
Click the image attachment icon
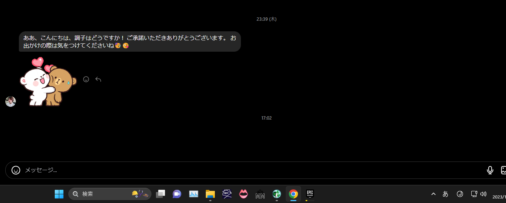[503, 170]
